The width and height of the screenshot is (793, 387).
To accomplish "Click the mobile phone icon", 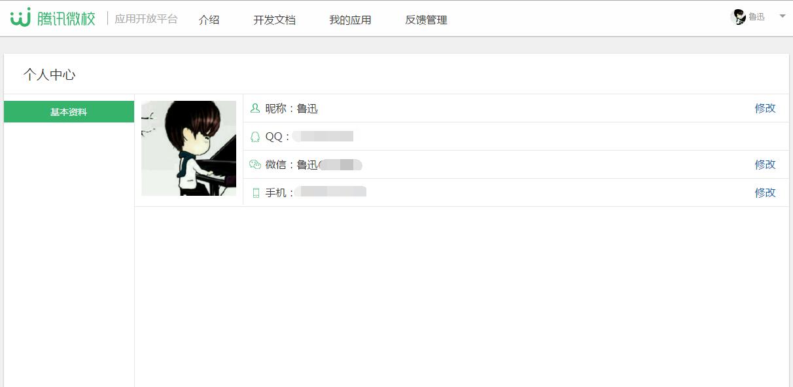I will pos(256,193).
